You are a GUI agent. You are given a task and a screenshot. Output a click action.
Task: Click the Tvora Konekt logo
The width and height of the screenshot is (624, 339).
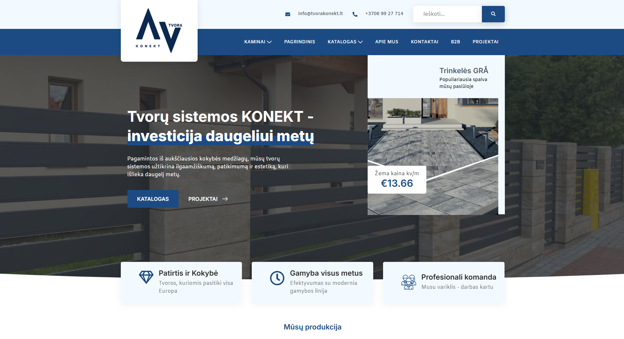[x=159, y=31]
